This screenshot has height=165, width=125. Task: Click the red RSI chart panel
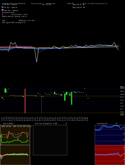pyautogui.click(x=110, y=155)
